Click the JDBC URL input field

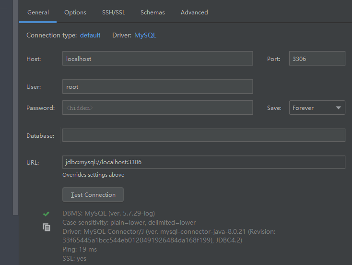(x=203, y=162)
